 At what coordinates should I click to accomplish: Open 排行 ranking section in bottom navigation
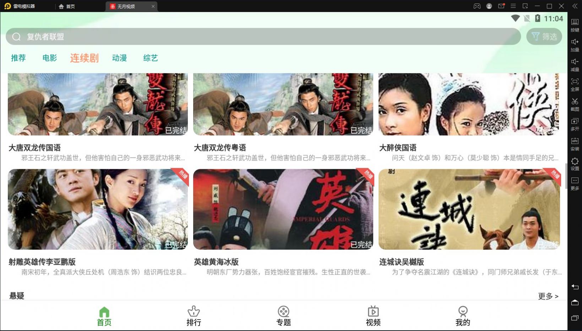(x=194, y=315)
